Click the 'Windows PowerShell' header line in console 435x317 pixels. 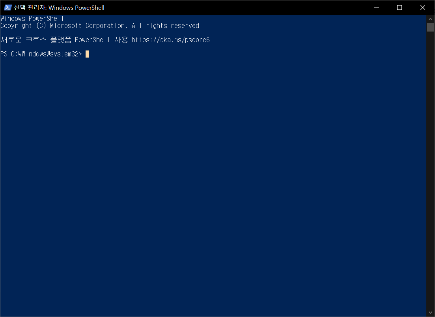pos(32,19)
